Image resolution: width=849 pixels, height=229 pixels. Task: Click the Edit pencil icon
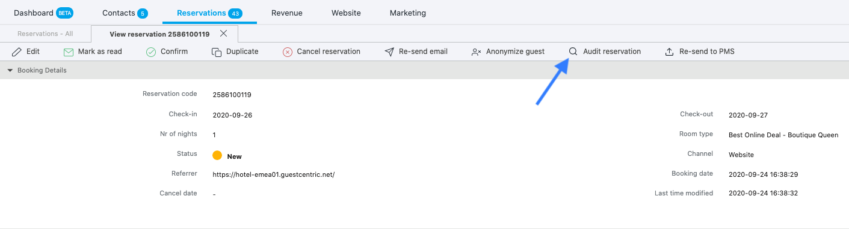(17, 52)
